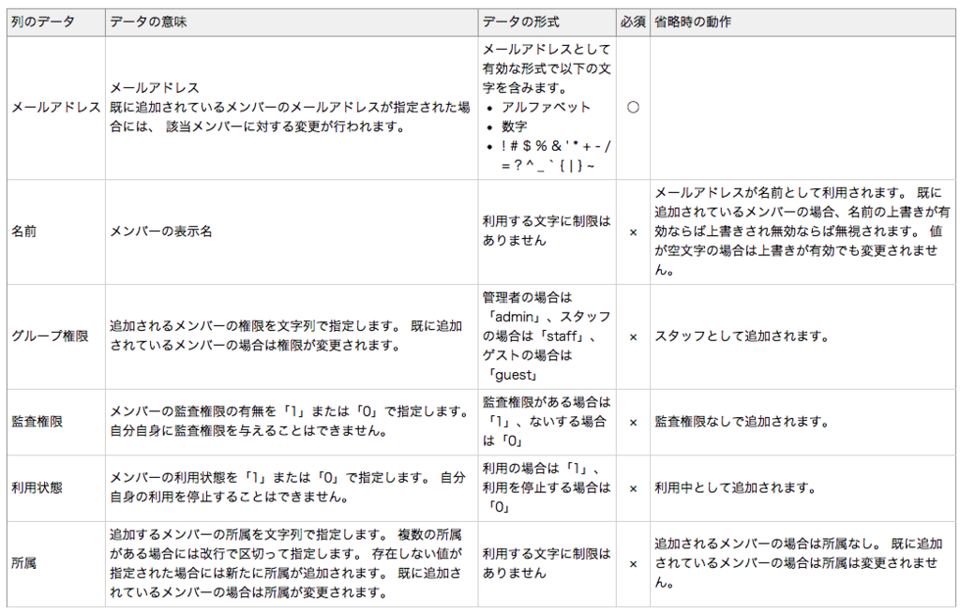The height and width of the screenshot is (612, 960).
Task: Click the データの意味 column header
Action: (292, 22)
